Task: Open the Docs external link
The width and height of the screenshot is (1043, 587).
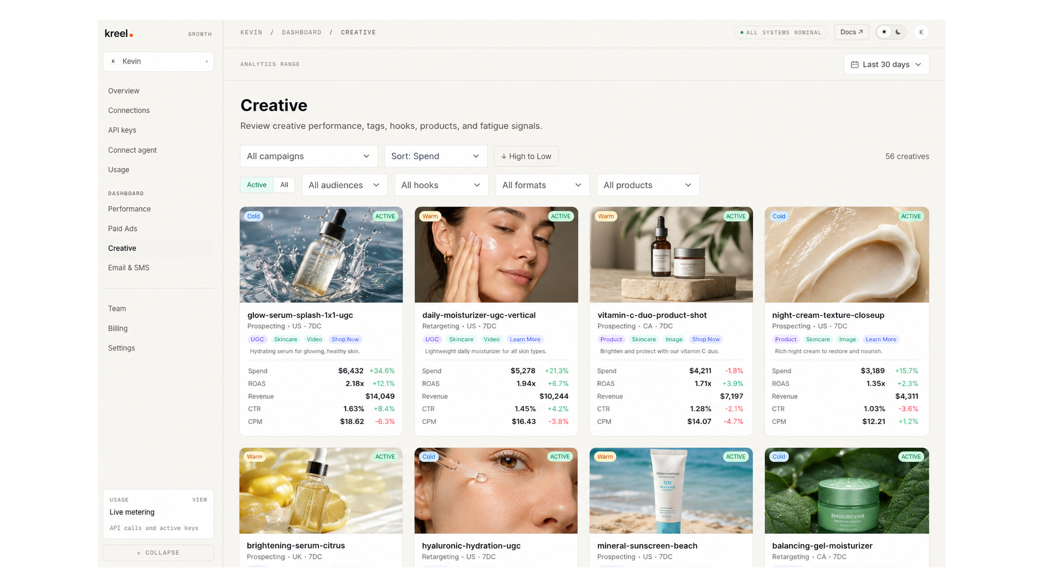Action: tap(851, 32)
